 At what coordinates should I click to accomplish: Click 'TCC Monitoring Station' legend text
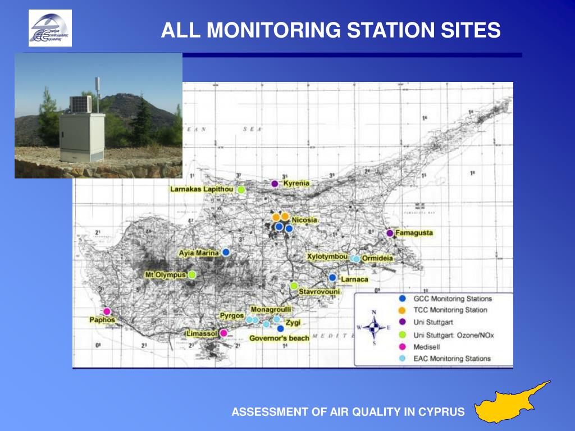pos(450,310)
